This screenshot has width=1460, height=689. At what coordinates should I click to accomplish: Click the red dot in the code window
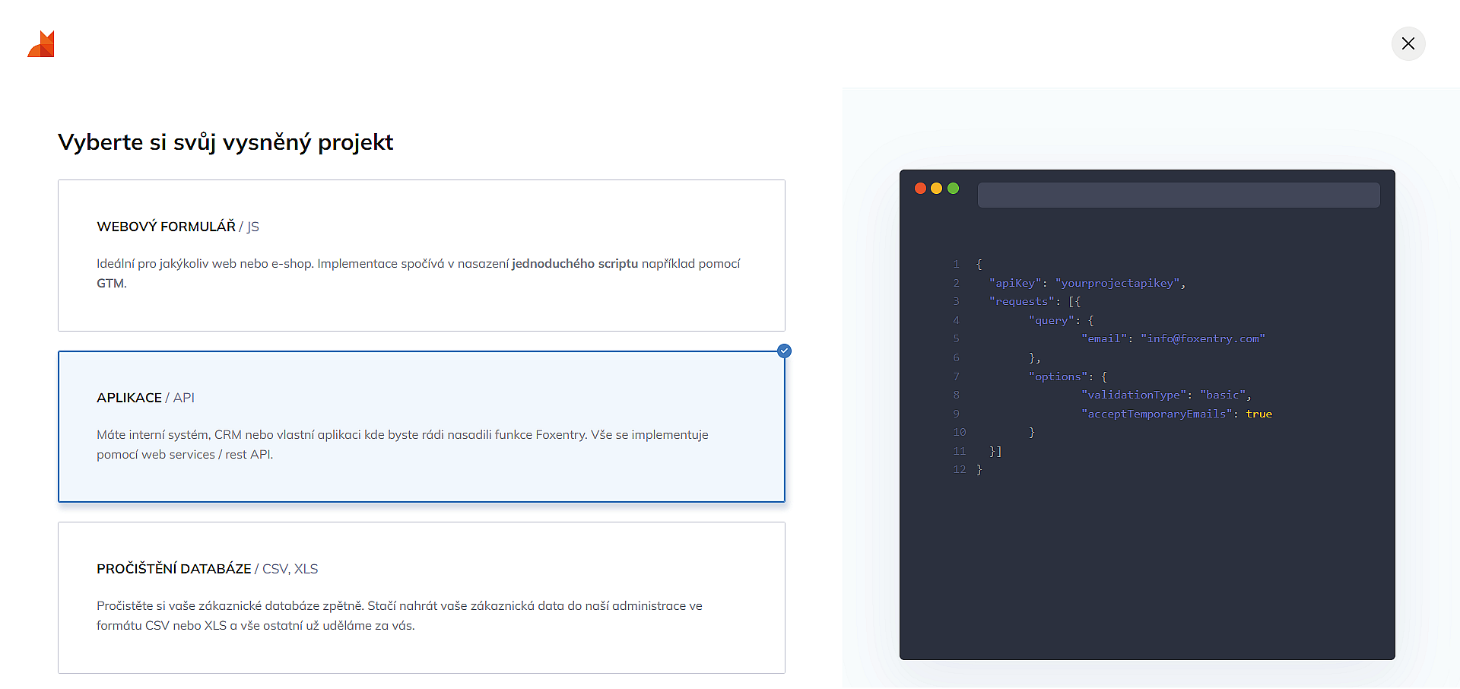point(920,189)
